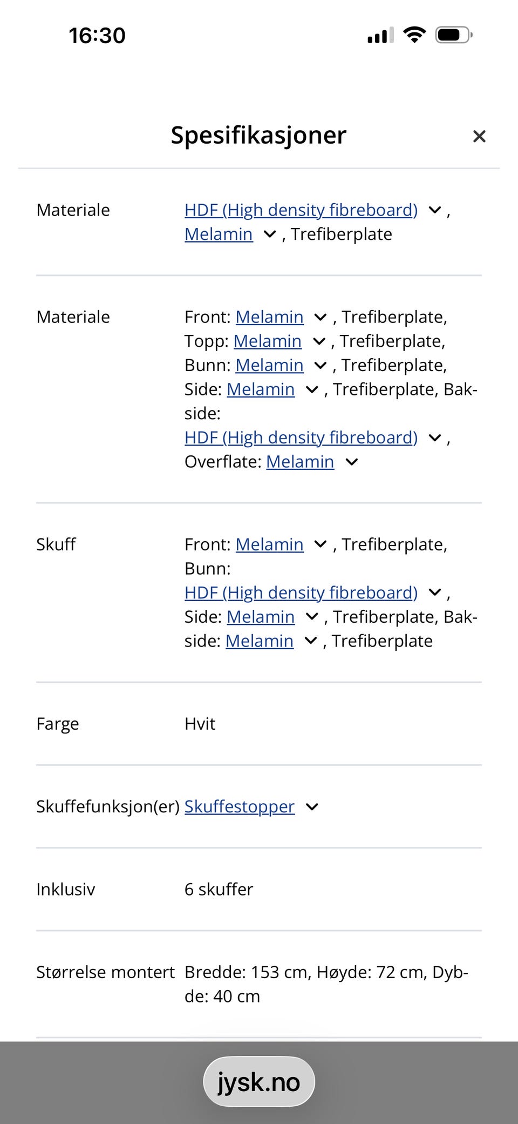The height and width of the screenshot is (1124, 518).
Task: Open the Side Melamin link under Materiale
Action: (x=261, y=389)
